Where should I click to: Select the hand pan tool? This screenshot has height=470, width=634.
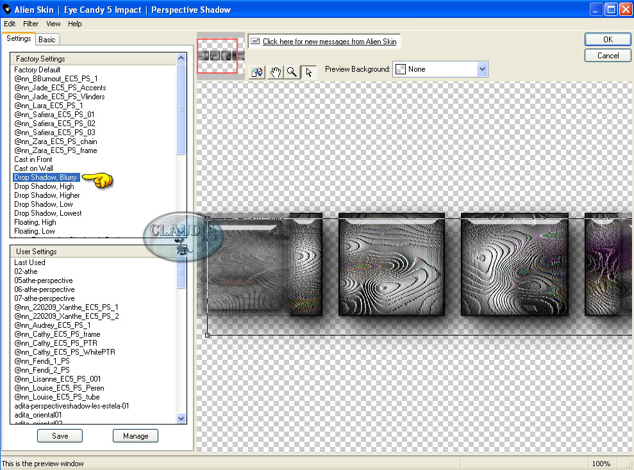[x=276, y=72]
